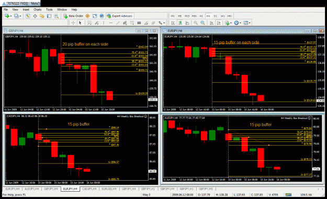Switch to the AUDJPY,H4 chart tab
327x199 pixels.
pyautogui.click(x=32, y=189)
